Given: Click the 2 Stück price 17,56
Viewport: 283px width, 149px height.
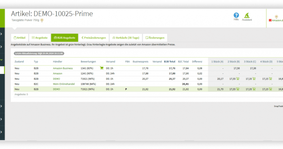Looking at the screenshot, I should pyautogui.click(x=237, y=68).
